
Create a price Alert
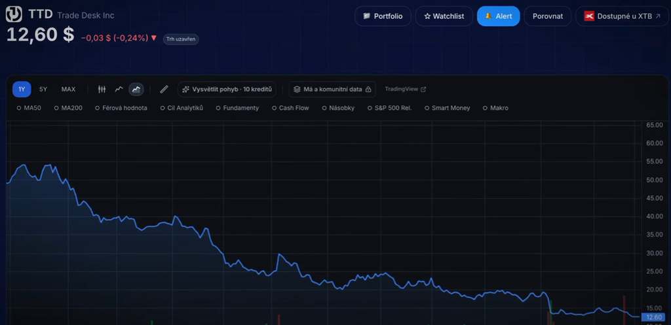point(499,16)
